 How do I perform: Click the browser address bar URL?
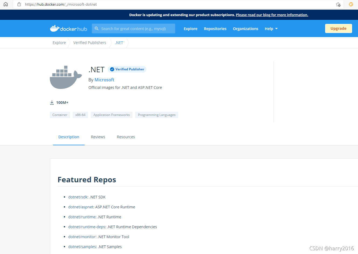tap(61, 4)
